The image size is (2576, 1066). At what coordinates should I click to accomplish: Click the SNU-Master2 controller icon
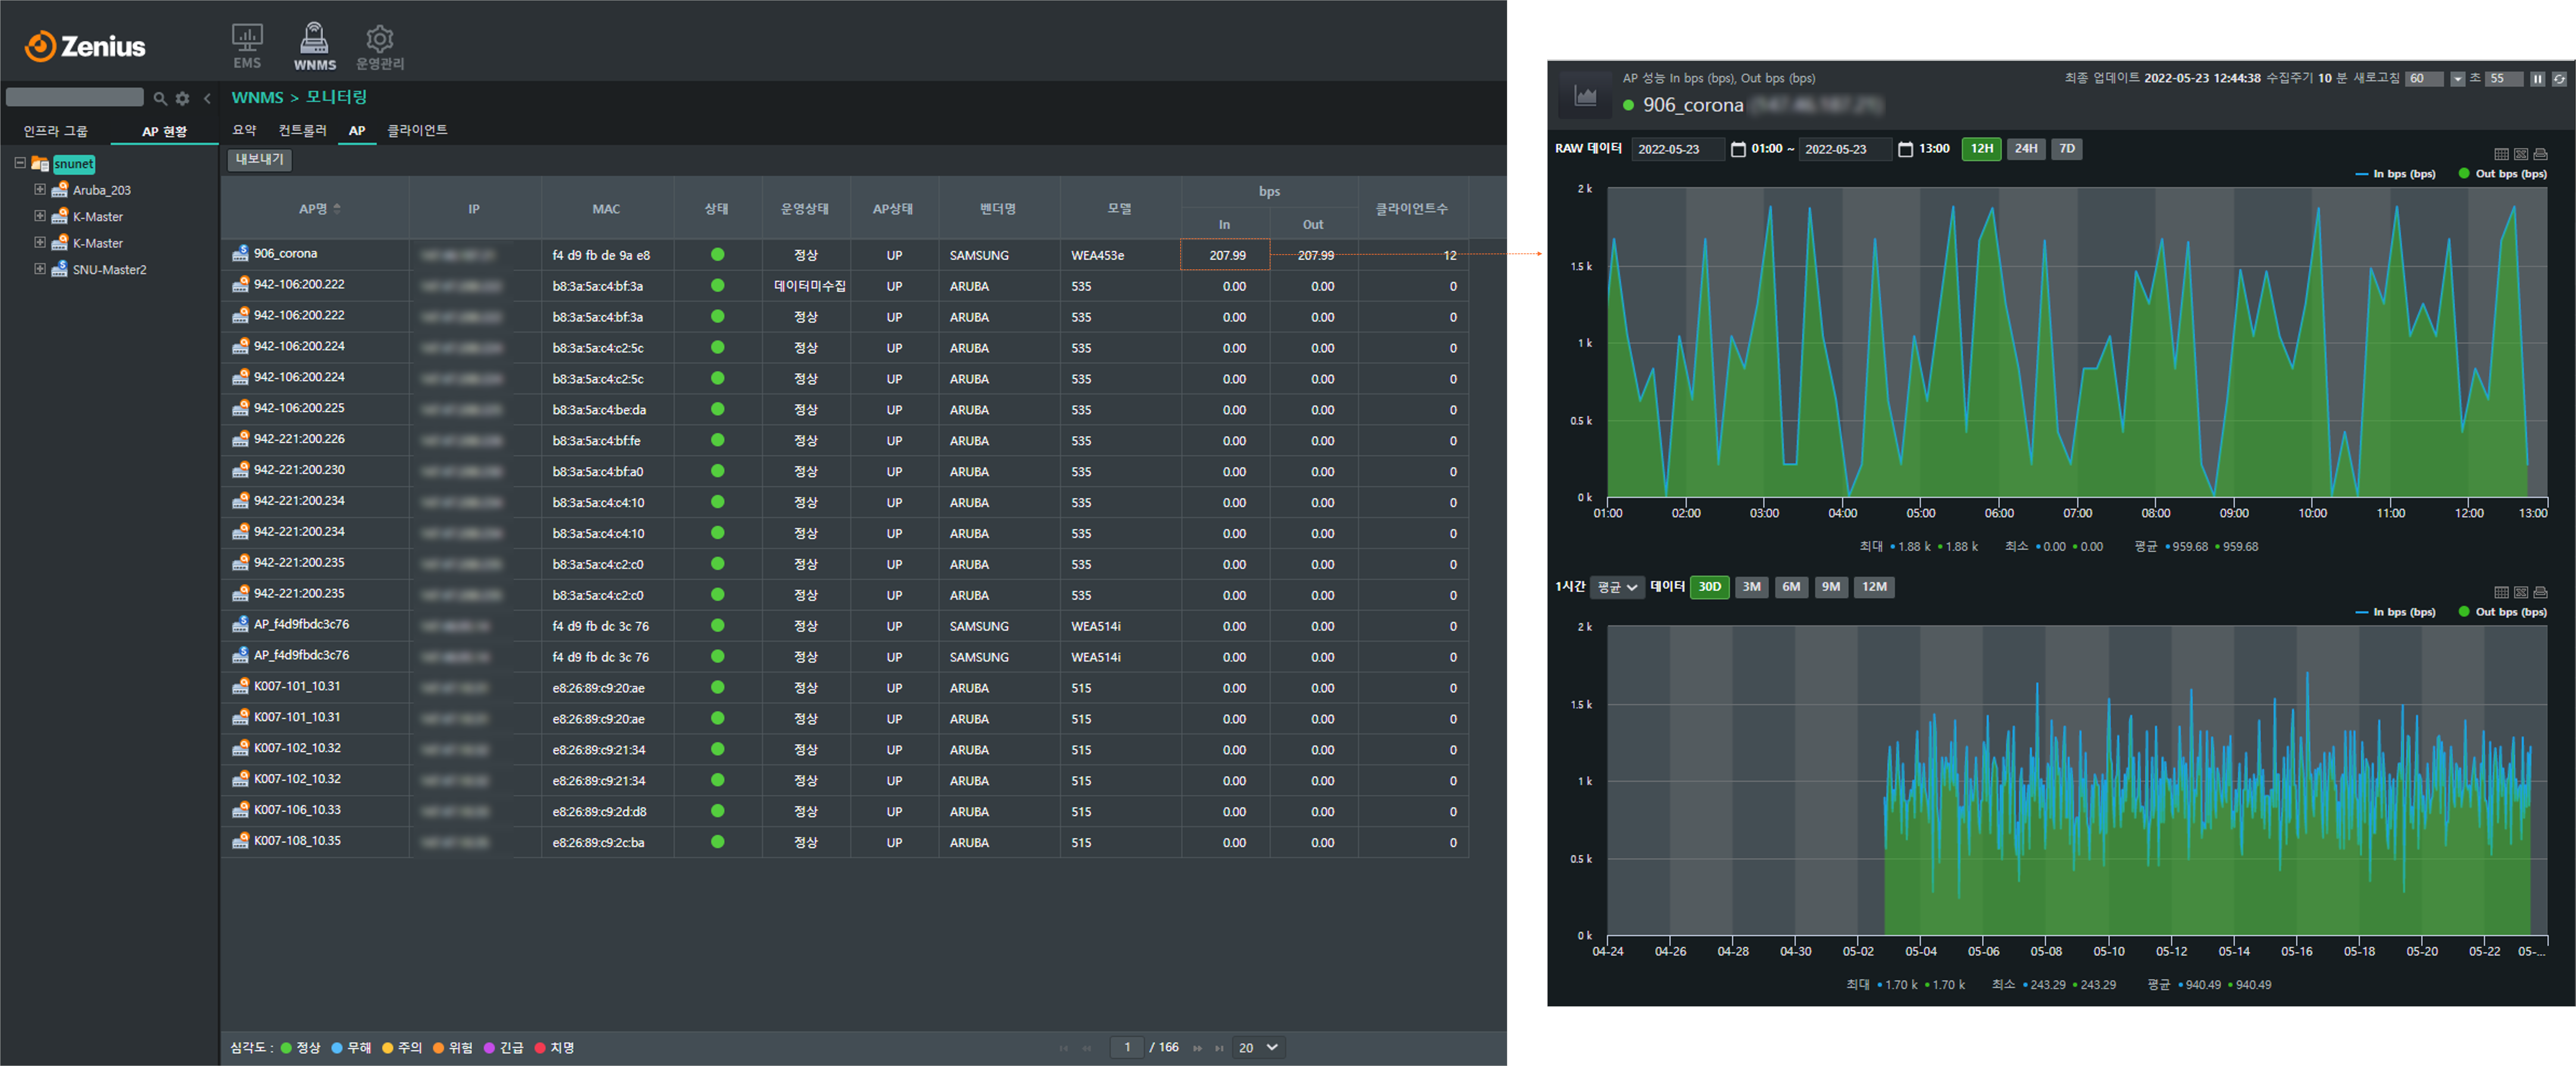click(60, 269)
